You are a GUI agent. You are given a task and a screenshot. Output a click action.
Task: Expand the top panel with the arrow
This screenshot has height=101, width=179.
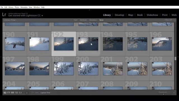89,10
